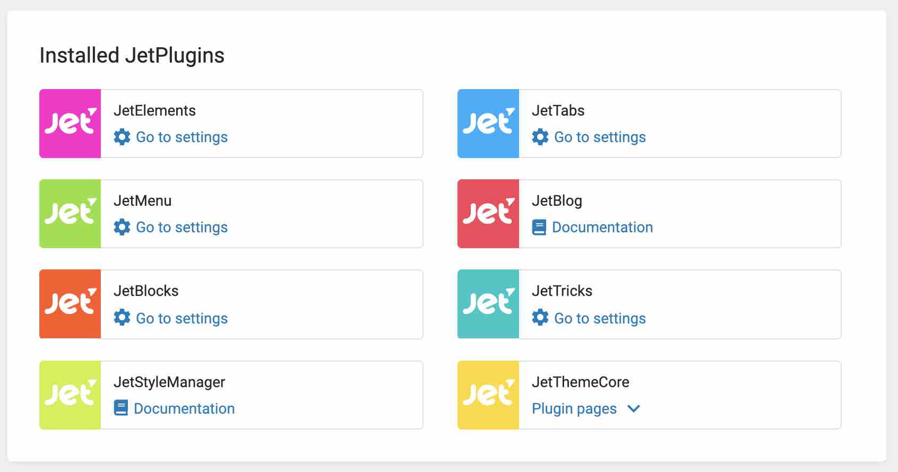Screen dimensions: 898x472
Task: Click the green JetMenu plugin logo
Action: [70, 214]
